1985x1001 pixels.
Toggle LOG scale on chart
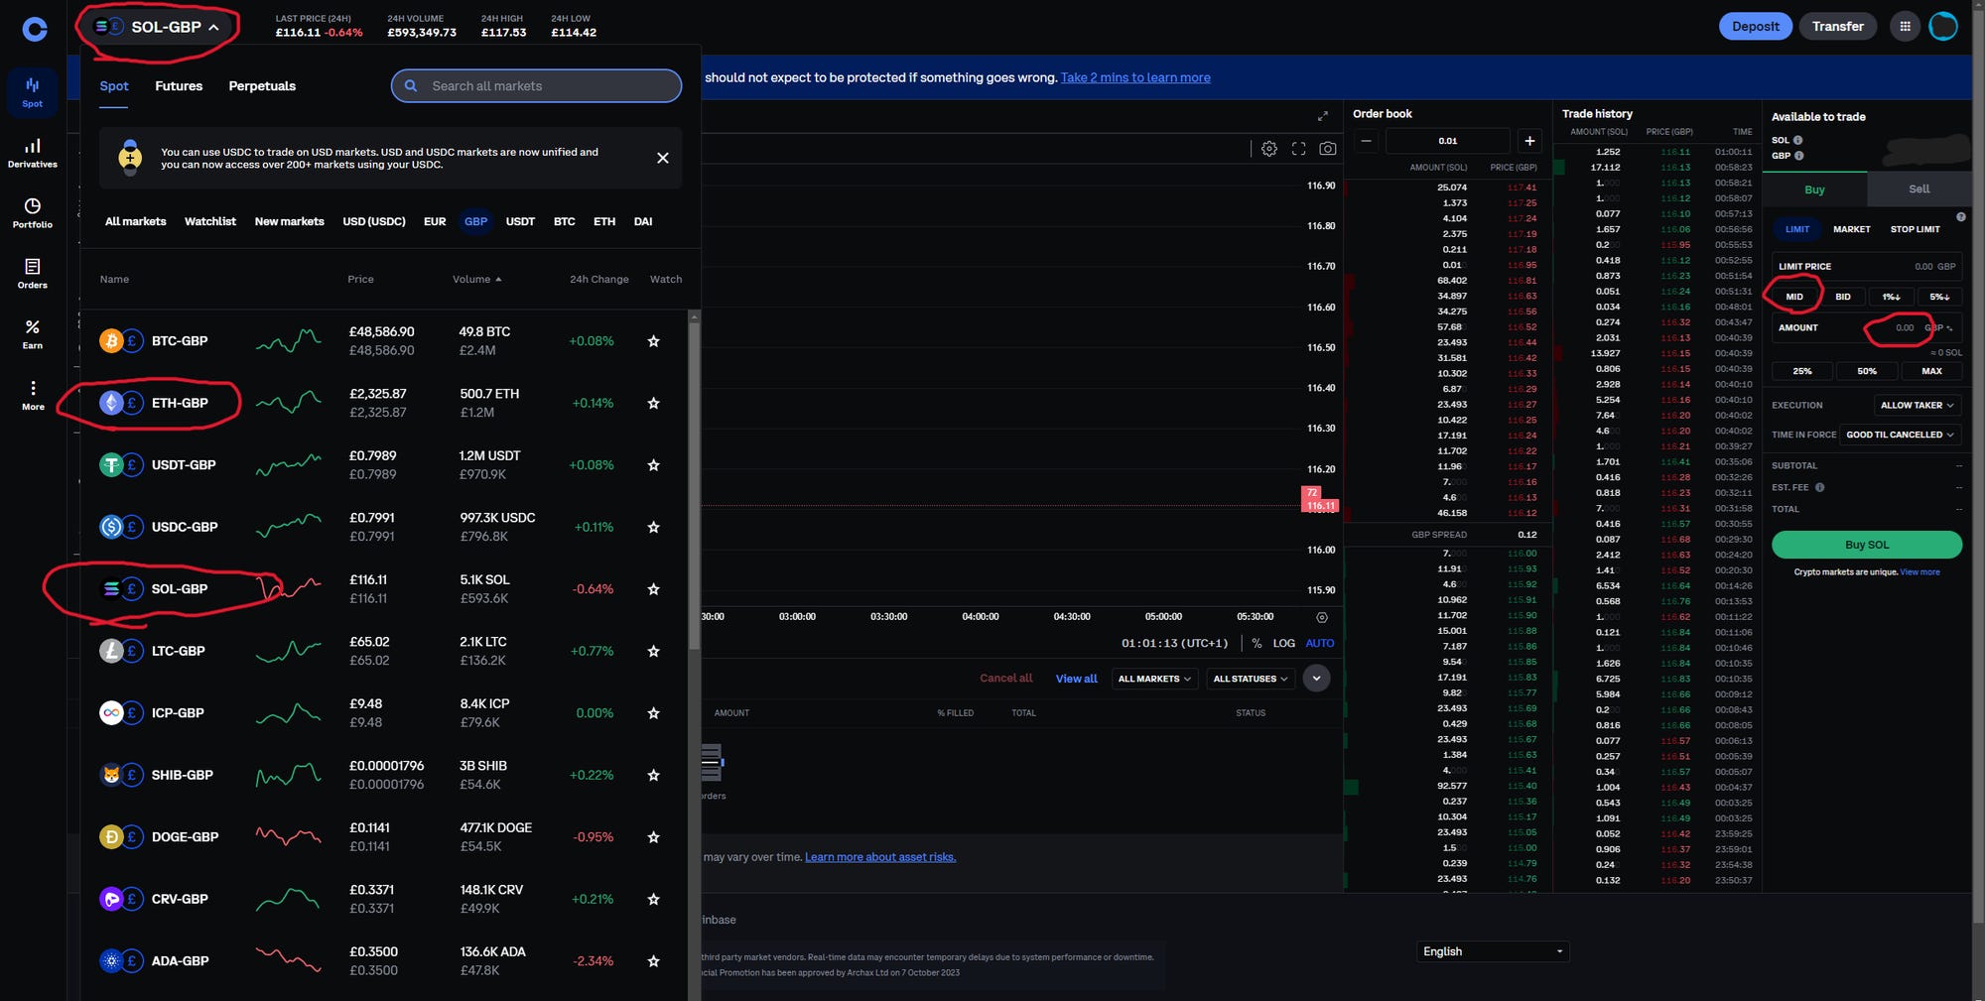pyautogui.click(x=1284, y=643)
